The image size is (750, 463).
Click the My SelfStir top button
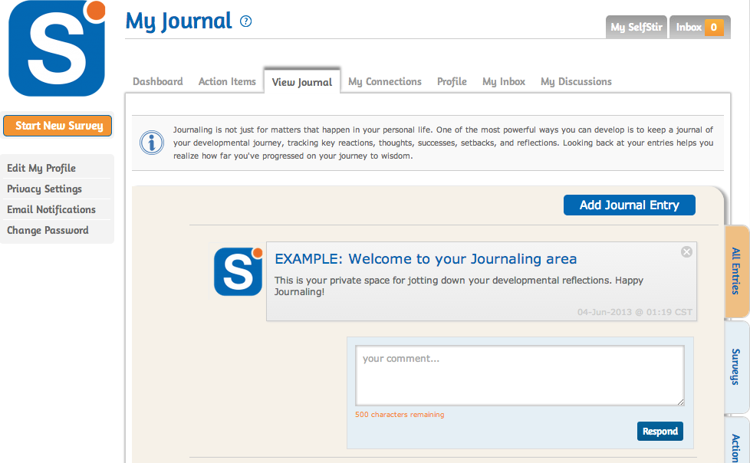coord(636,28)
